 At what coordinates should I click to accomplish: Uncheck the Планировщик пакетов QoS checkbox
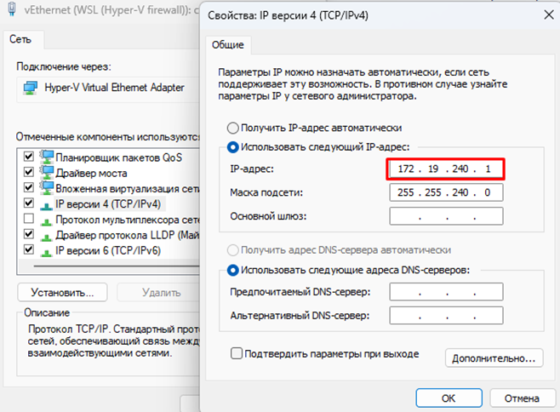(x=29, y=157)
